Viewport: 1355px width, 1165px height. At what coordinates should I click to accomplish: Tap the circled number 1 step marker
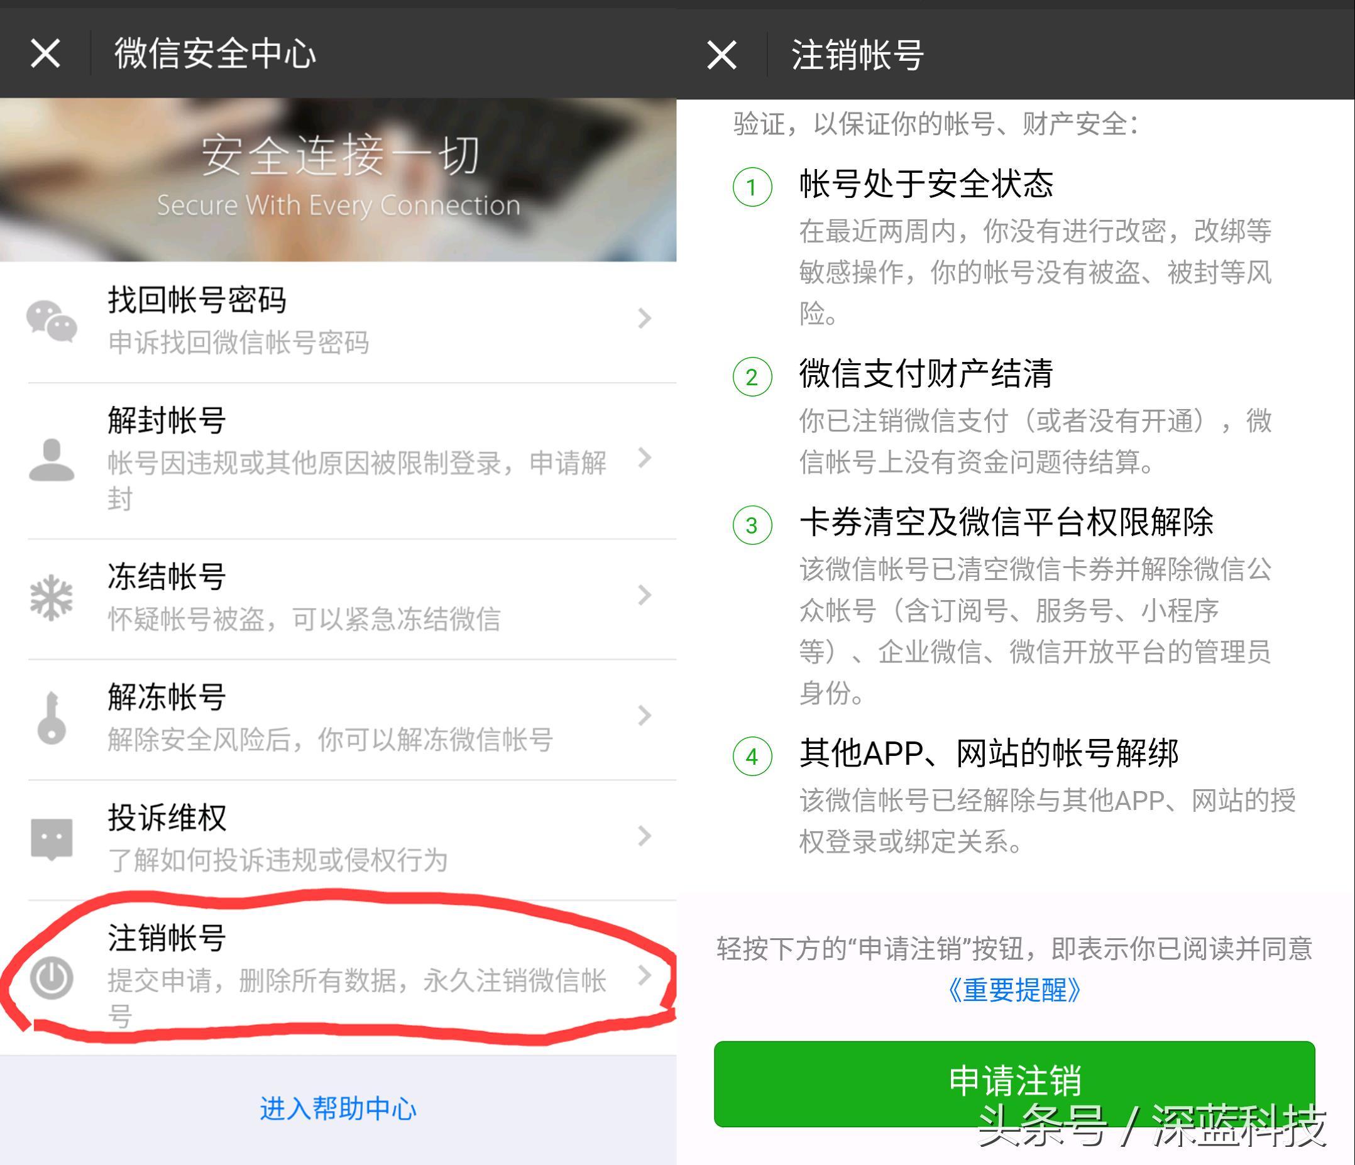click(x=752, y=187)
